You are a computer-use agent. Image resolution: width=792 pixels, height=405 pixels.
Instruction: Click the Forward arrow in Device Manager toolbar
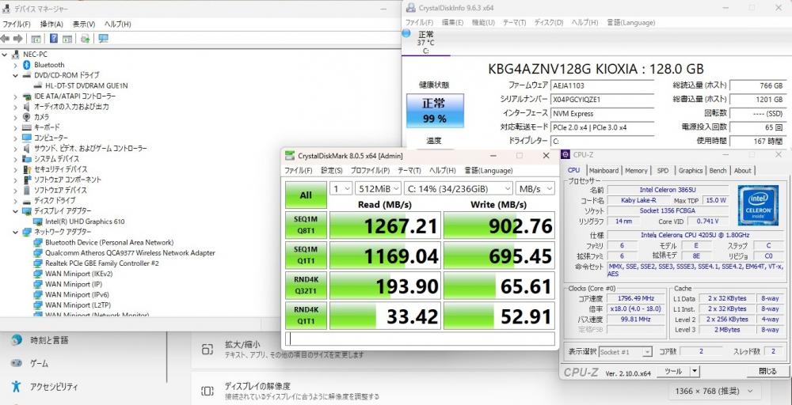17,39
